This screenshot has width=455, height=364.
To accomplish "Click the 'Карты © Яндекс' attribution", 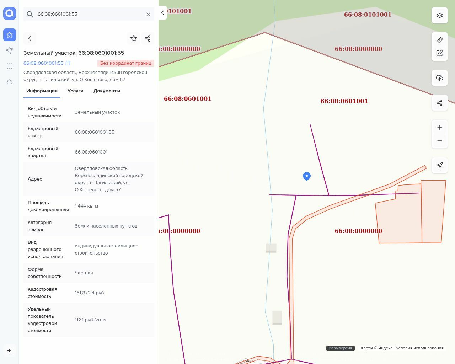I will [376, 348].
